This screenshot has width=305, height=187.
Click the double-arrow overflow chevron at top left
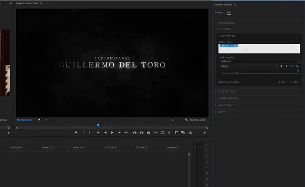pyautogui.click(x=11, y=3)
